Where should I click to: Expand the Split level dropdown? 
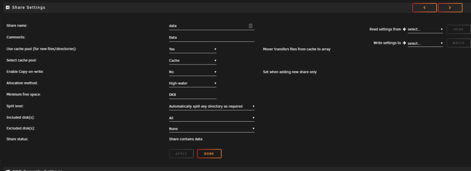pos(212,106)
